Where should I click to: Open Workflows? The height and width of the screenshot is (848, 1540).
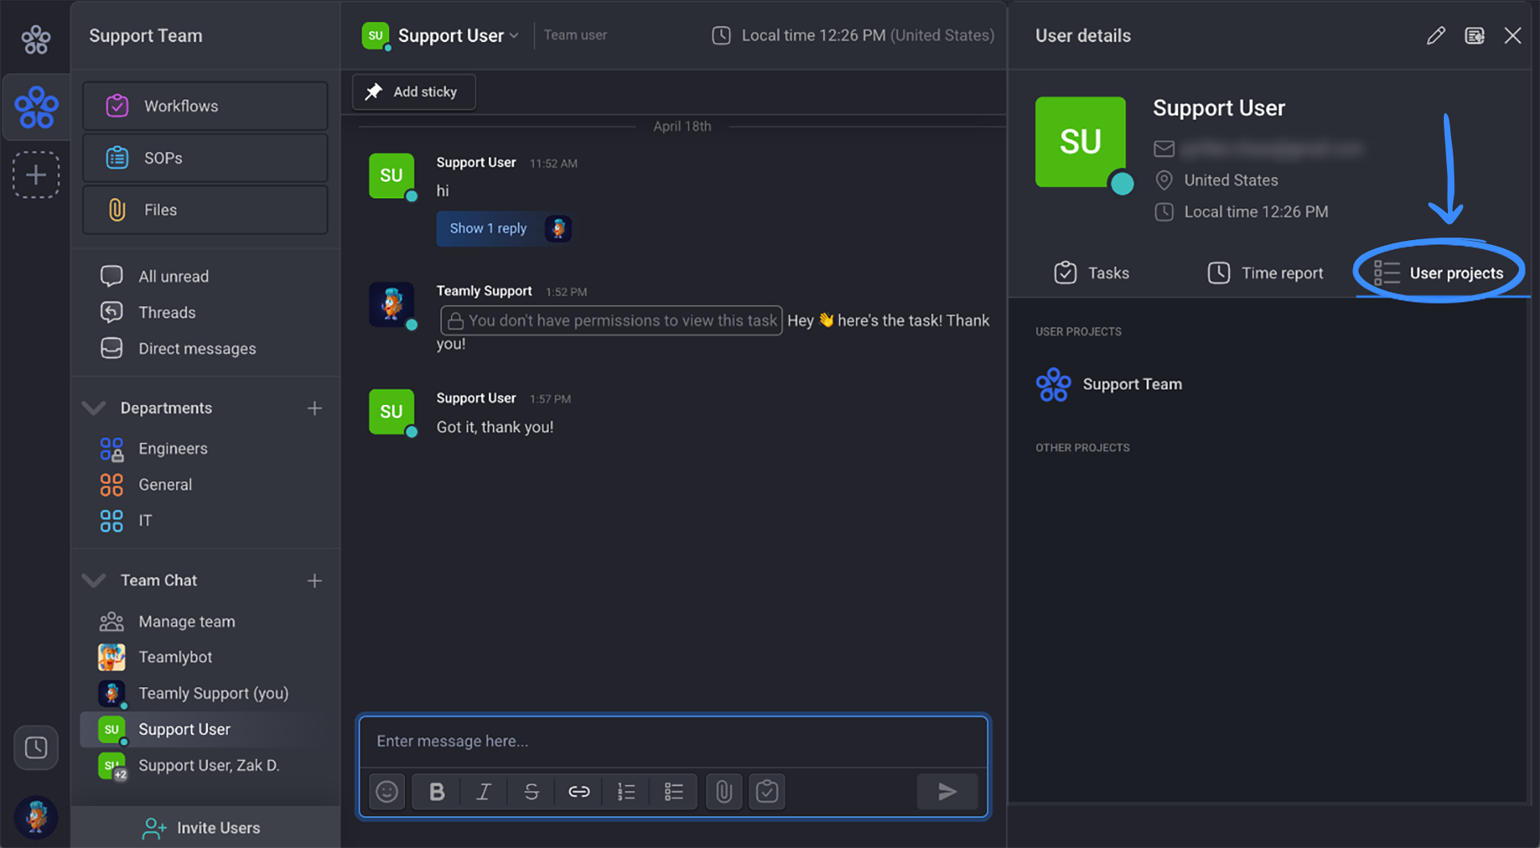tap(205, 106)
